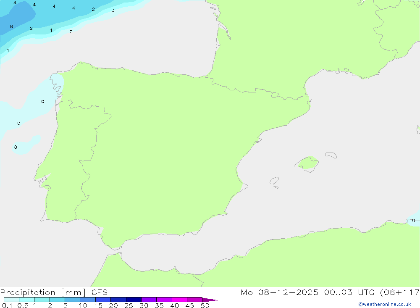Click the 35–40 mm legend color box

click(164, 300)
